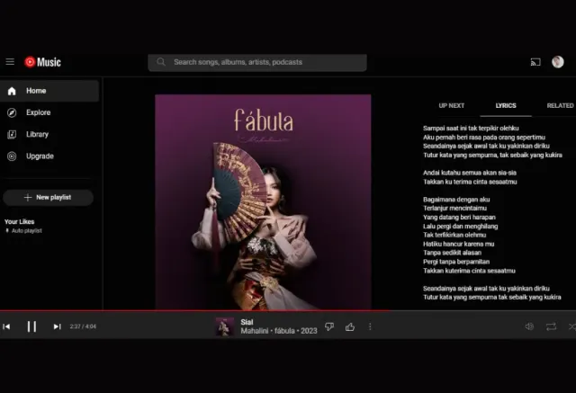Click the search magnifier icon

tap(161, 62)
